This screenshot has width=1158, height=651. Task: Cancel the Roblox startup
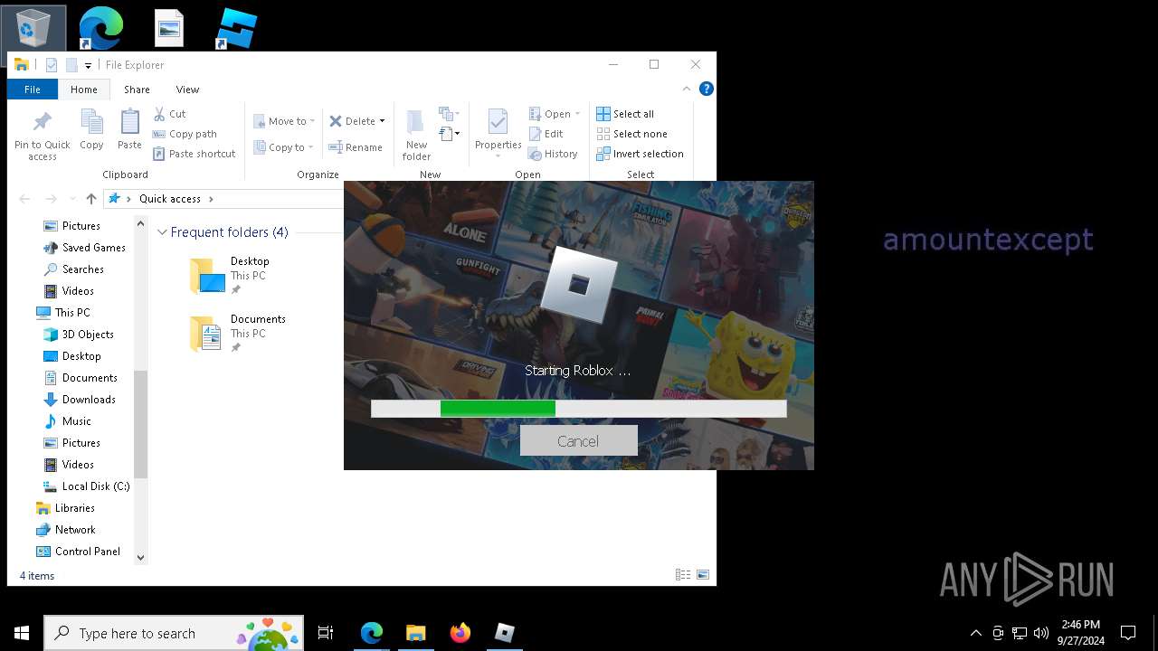578,441
